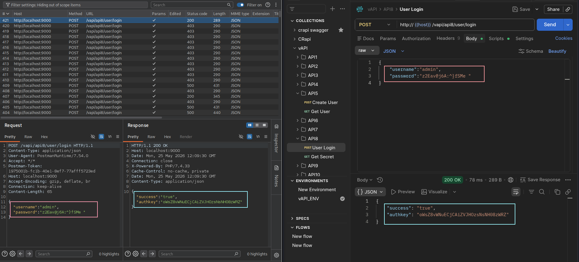Open Request search settings gear
579x262 pixels.
(x=12, y=254)
